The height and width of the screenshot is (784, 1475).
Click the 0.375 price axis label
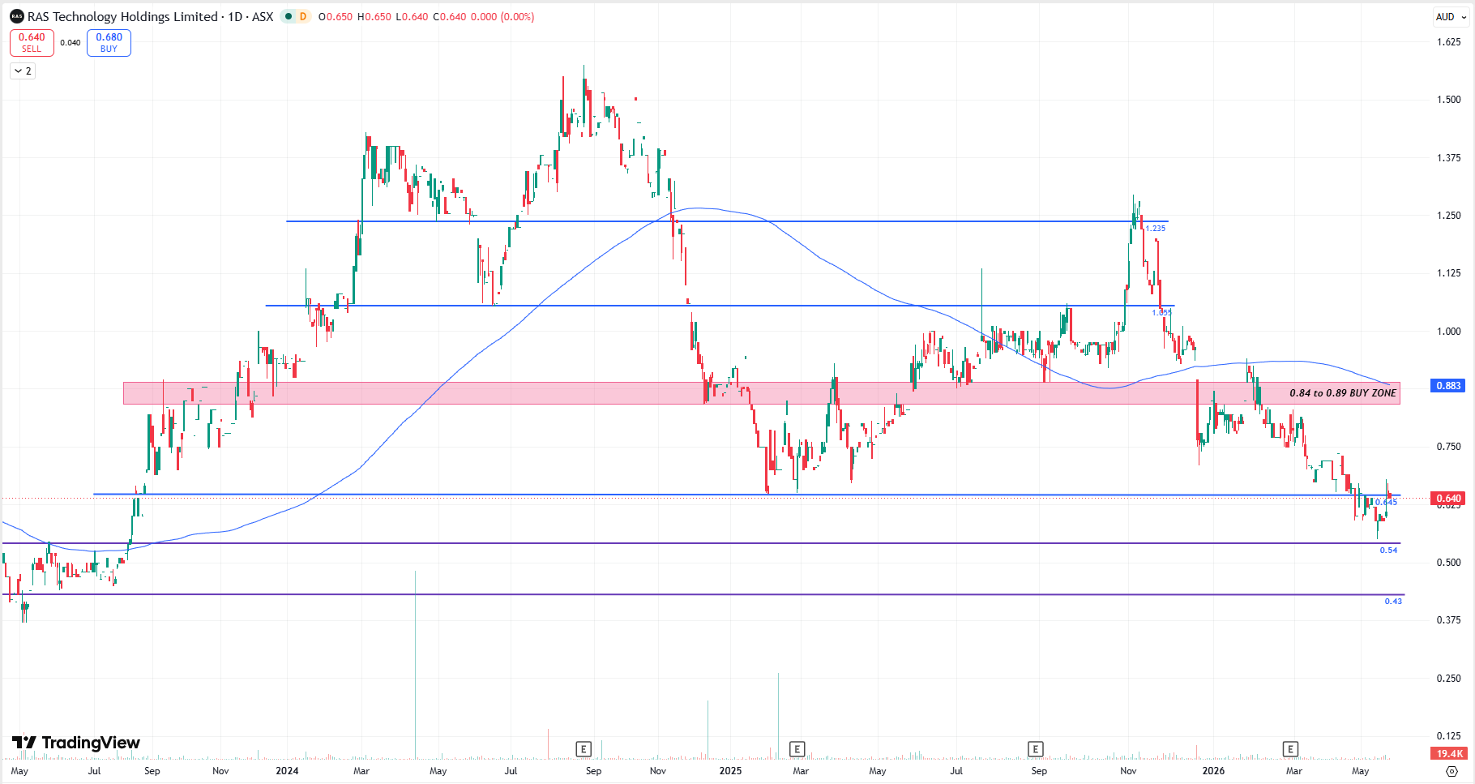(1448, 620)
